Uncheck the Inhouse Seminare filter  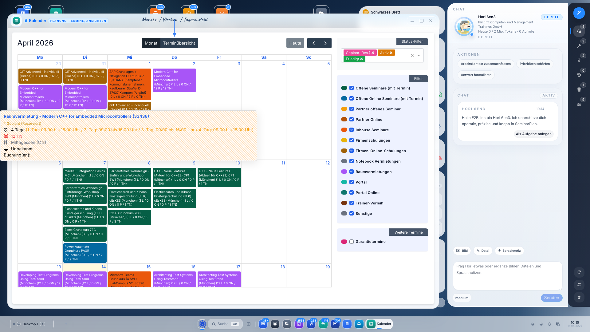point(352,130)
